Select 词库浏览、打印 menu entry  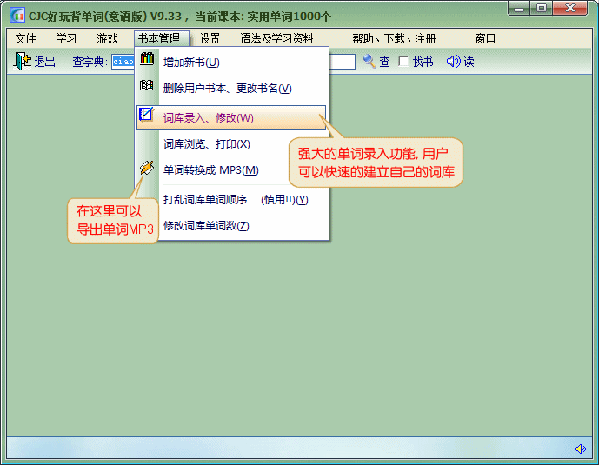[x=206, y=144]
